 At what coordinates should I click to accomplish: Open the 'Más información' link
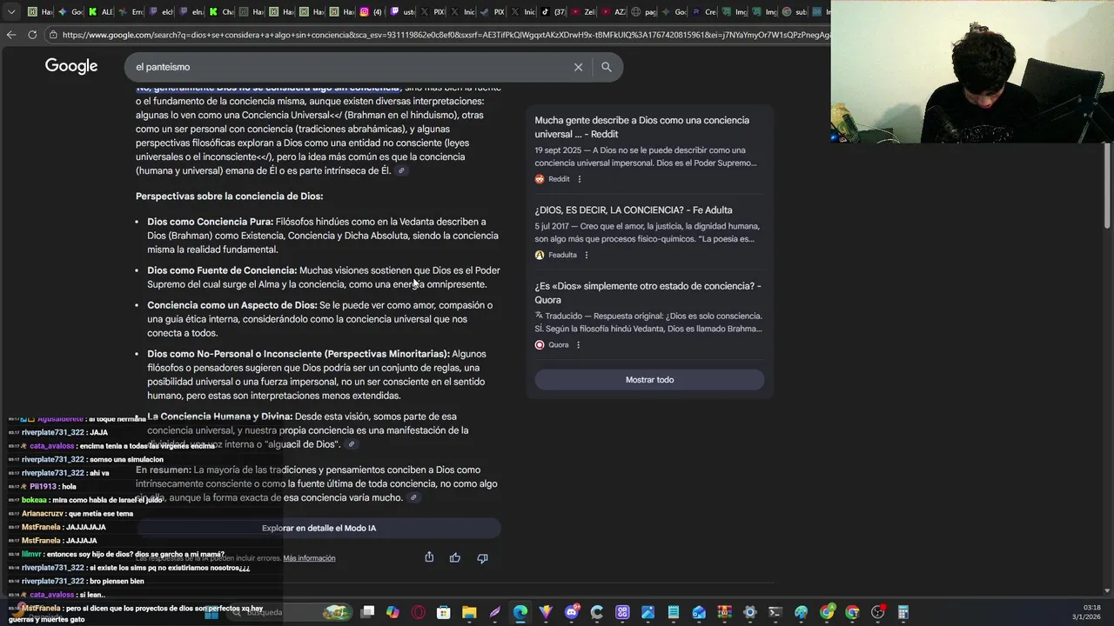coord(309,558)
